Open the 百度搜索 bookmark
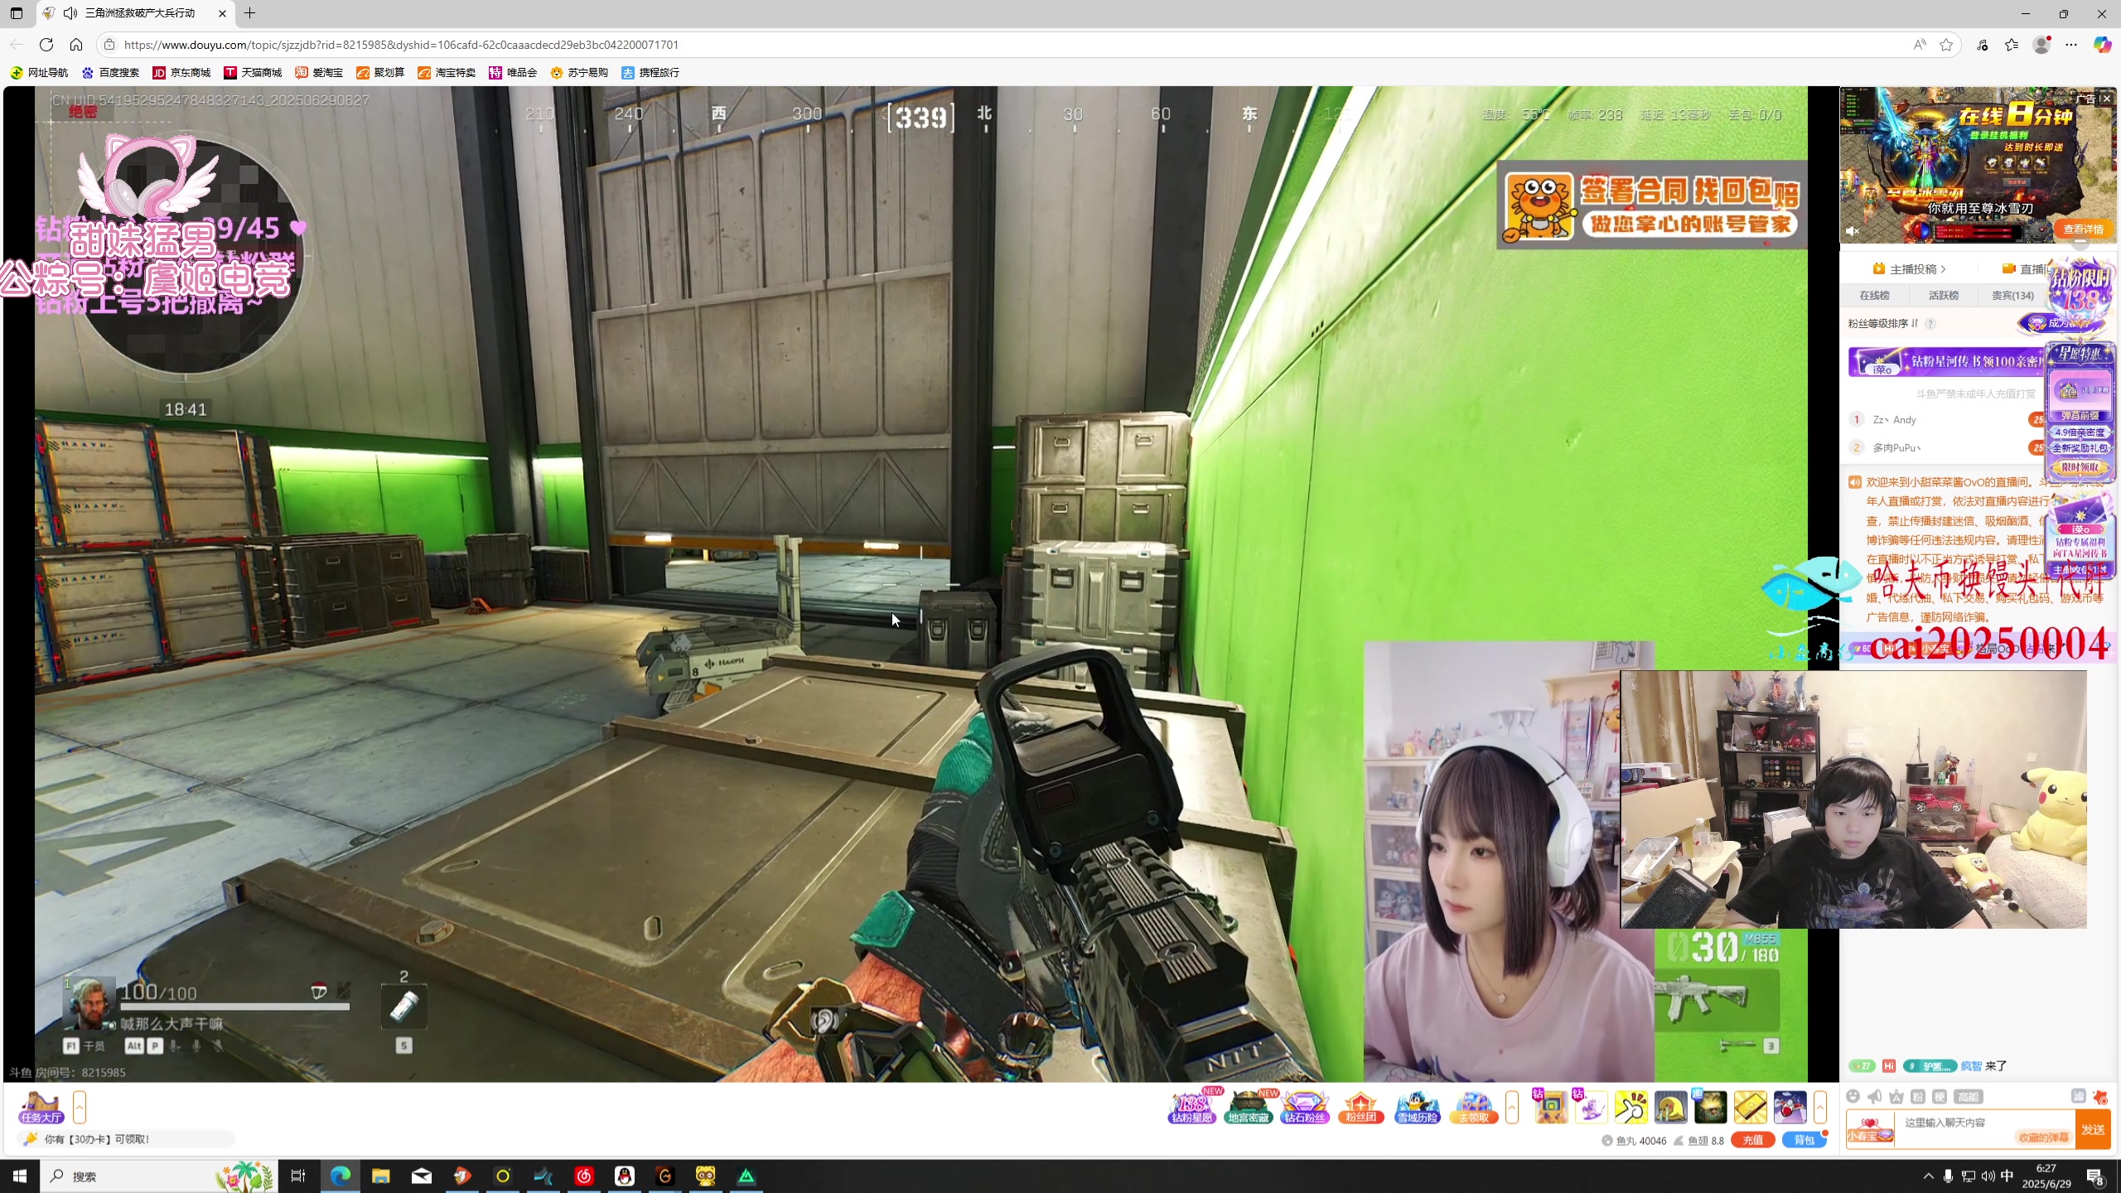2121x1193 pixels. 110,73
